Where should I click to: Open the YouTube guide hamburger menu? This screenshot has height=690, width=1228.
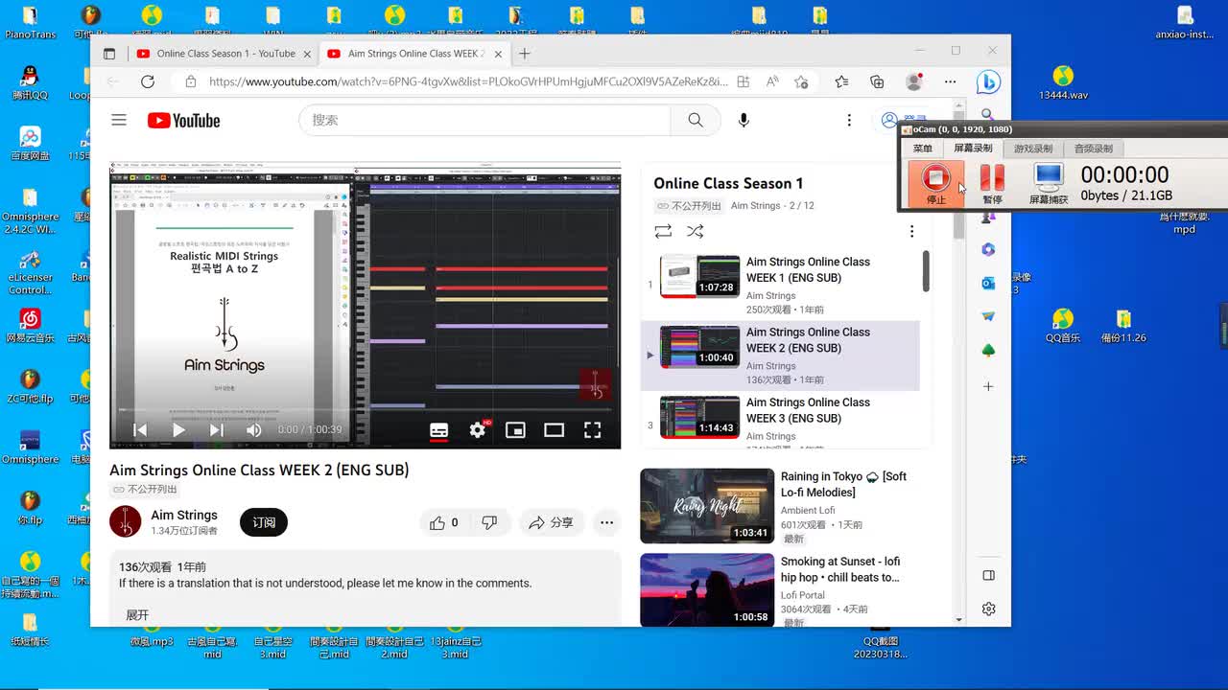(119, 120)
